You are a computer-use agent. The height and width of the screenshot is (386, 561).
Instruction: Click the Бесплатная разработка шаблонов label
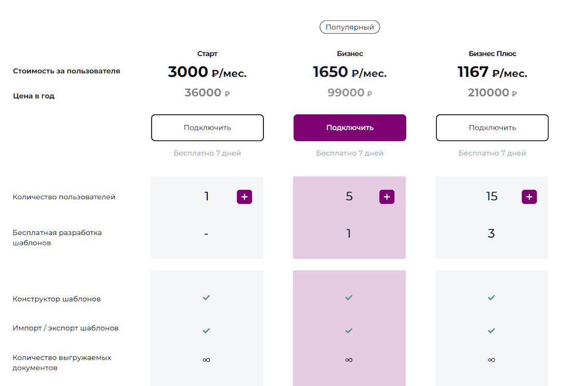57,238
